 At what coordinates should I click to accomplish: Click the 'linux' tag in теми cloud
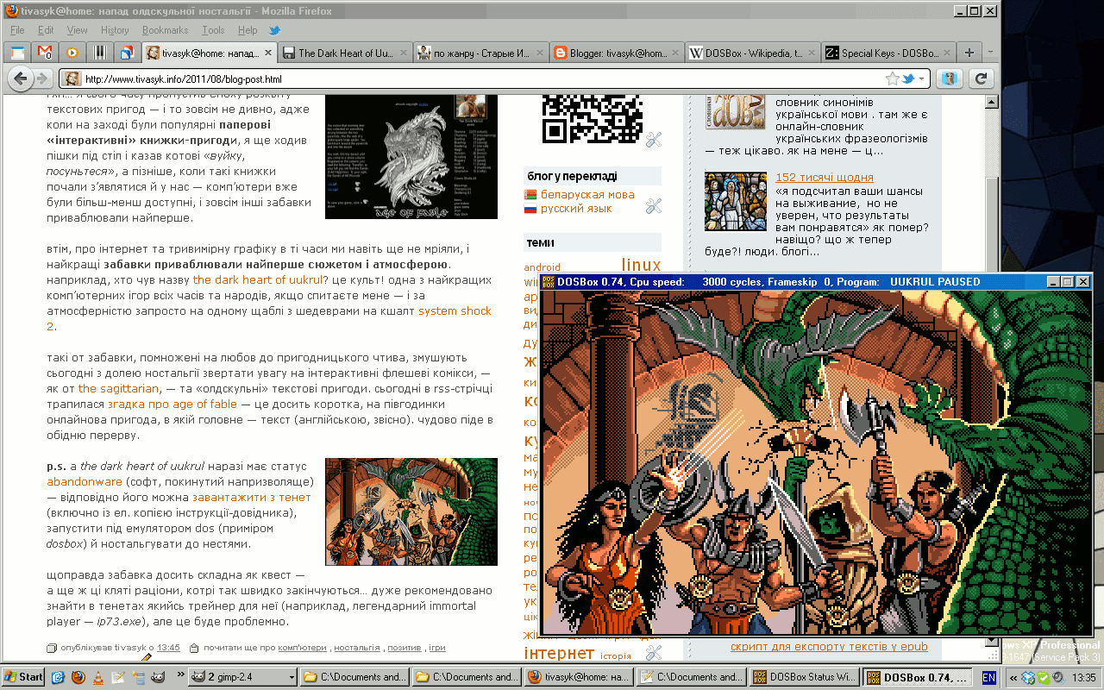[x=641, y=265]
